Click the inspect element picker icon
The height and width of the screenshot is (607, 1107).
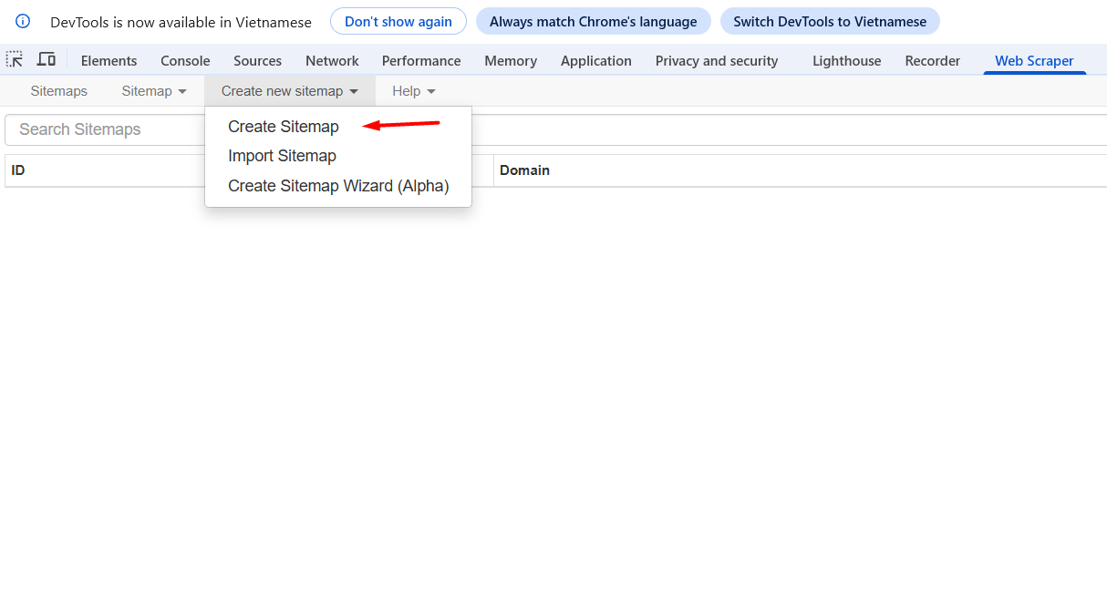pyautogui.click(x=15, y=60)
